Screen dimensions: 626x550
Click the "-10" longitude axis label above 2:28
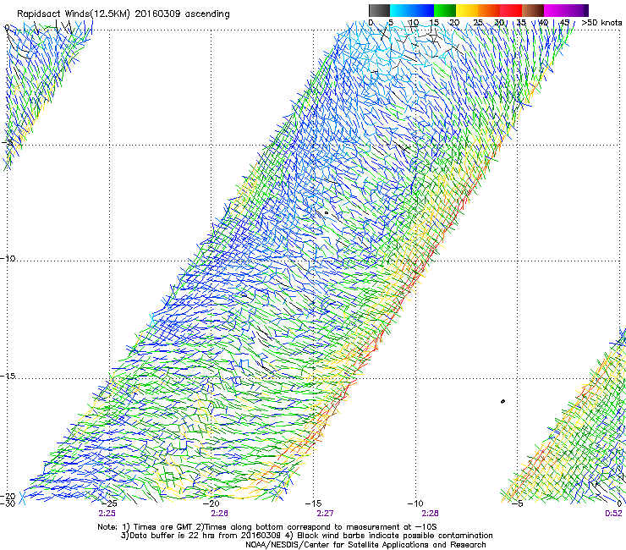pyautogui.click(x=415, y=503)
